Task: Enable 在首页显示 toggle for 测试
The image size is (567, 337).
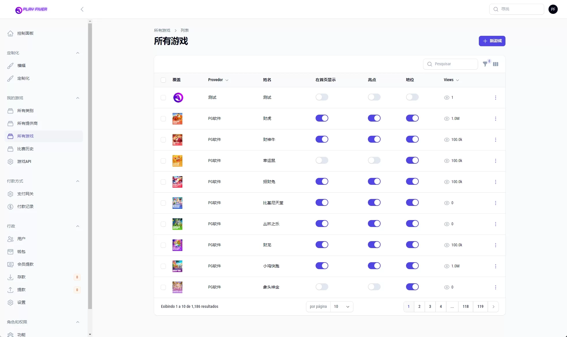Action: click(322, 97)
